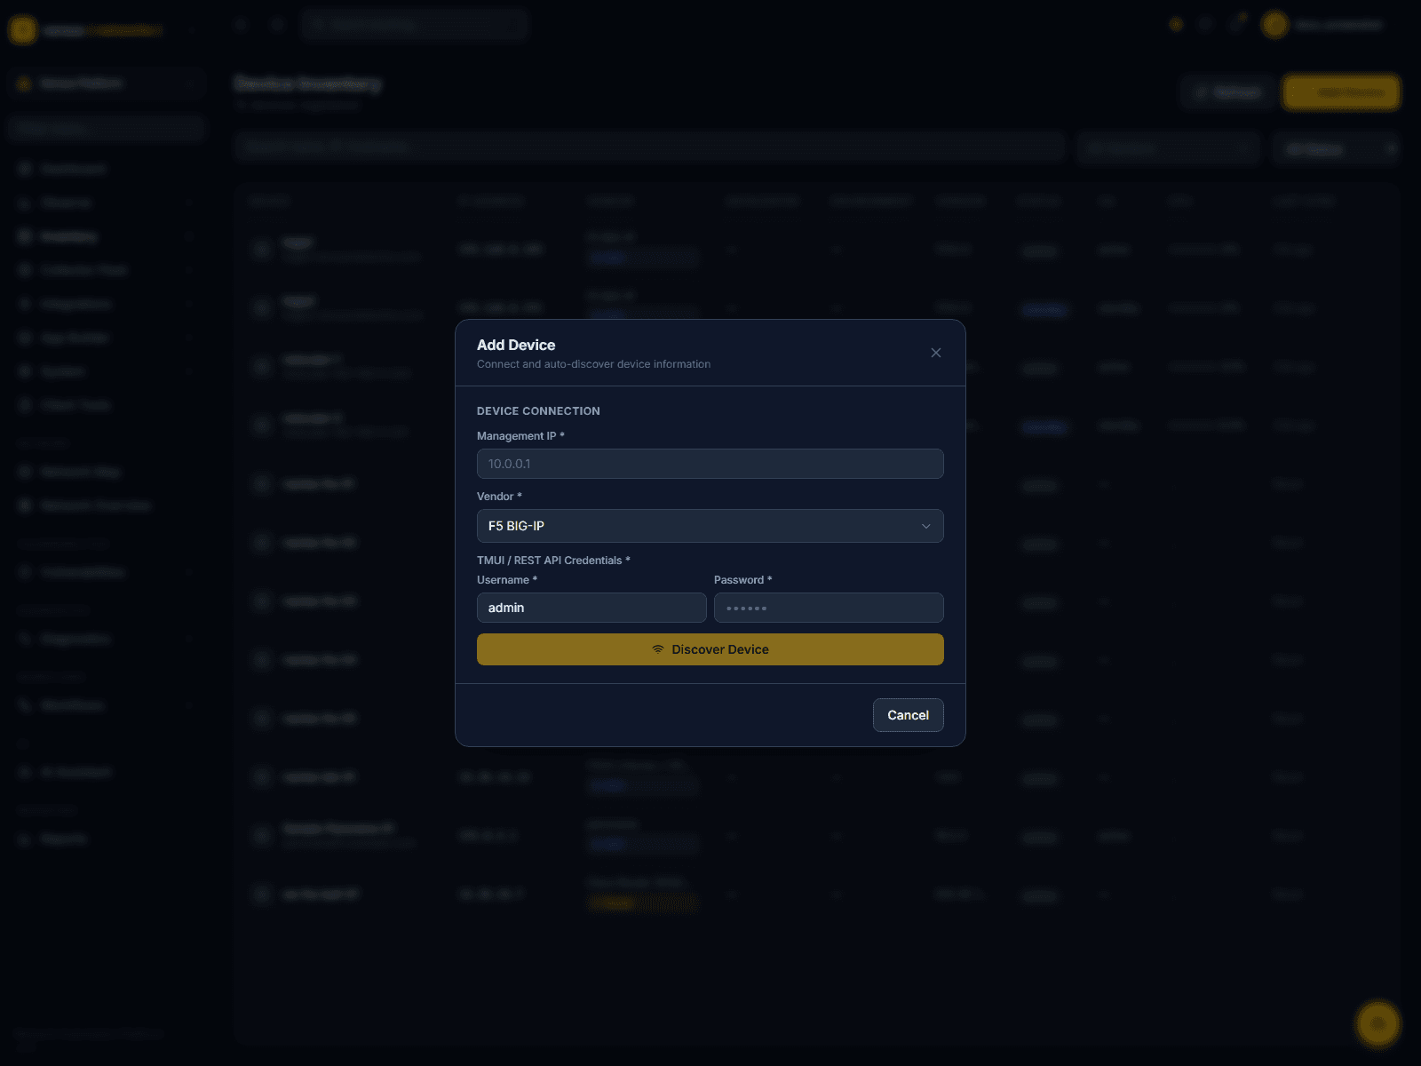This screenshot has height=1066, width=1421.
Task: Close the Add Device dialog
Action: 936,353
